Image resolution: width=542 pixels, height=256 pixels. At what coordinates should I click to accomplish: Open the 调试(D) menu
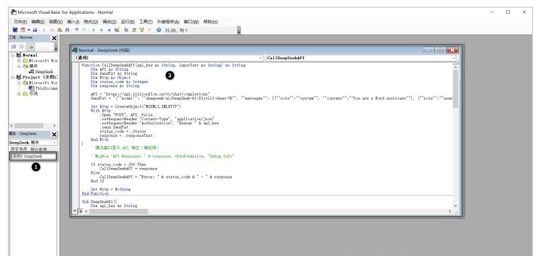109,21
